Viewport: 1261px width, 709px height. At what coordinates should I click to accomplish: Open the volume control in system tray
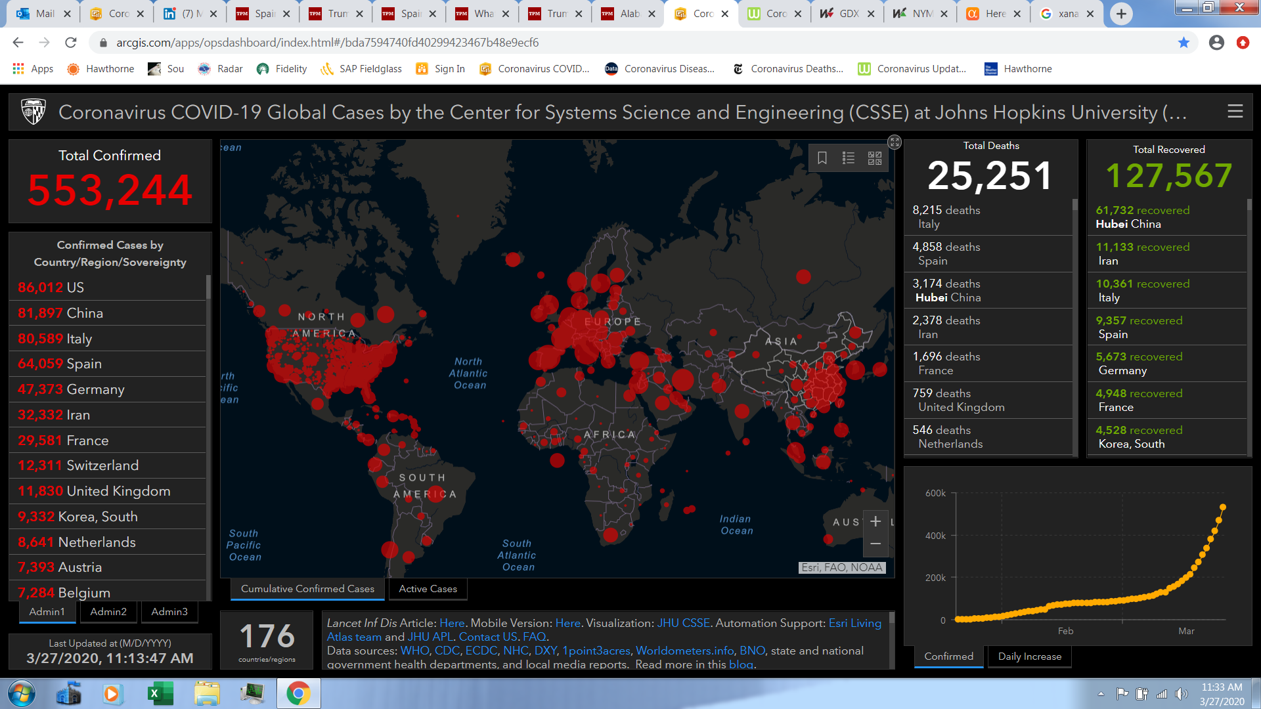1182,694
